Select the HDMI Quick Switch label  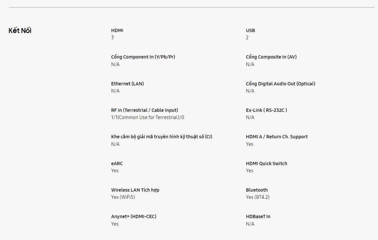click(x=266, y=163)
